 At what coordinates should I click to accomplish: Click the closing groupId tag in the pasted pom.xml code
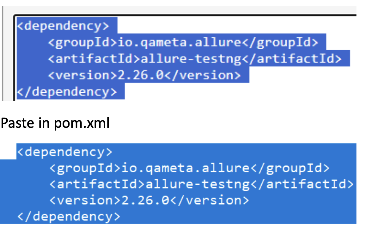click(x=290, y=168)
